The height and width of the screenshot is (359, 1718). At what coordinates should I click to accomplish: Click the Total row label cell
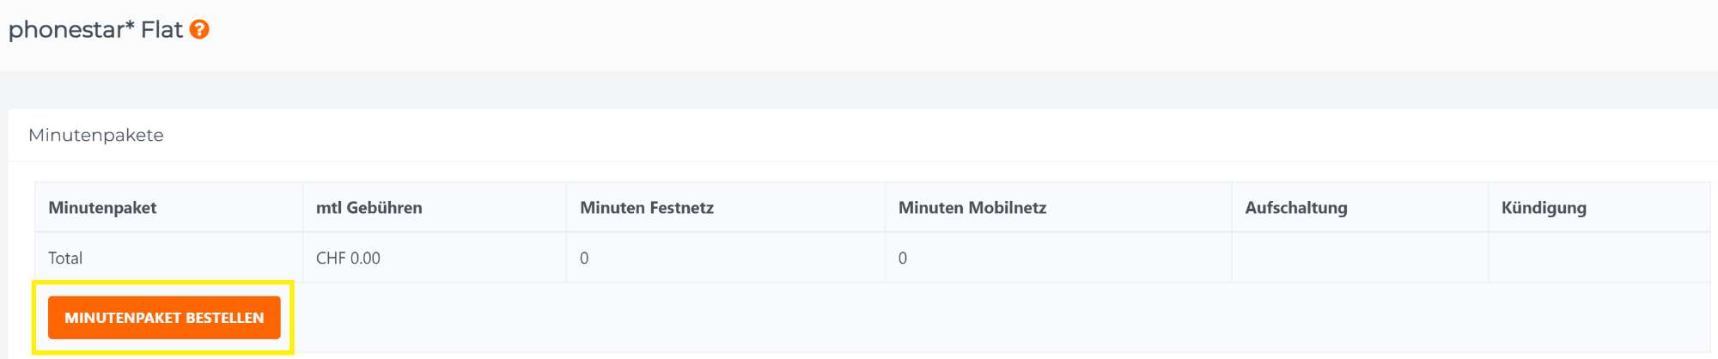[168, 258]
